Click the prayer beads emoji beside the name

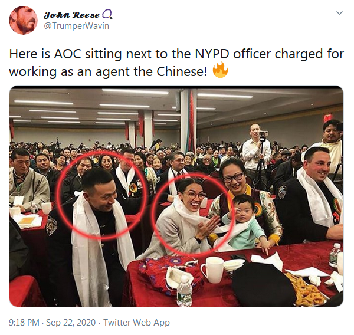(x=107, y=14)
